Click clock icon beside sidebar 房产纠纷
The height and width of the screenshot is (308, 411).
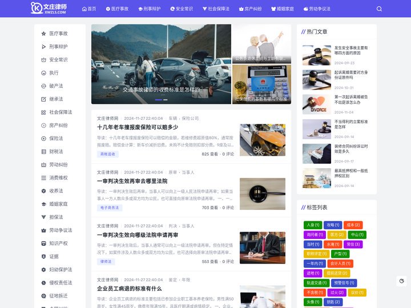[x=43, y=125]
